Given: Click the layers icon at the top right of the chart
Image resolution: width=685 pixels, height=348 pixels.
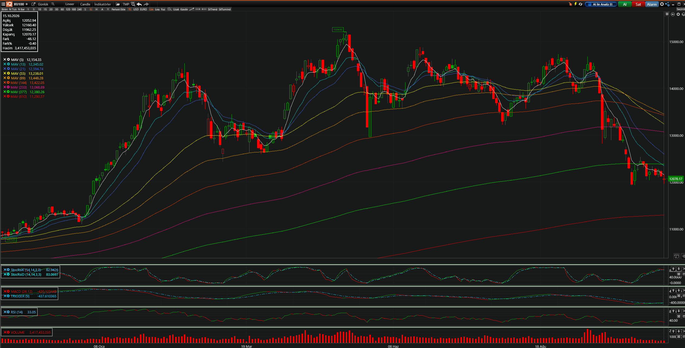Looking at the screenshot, I should point(683,14).
